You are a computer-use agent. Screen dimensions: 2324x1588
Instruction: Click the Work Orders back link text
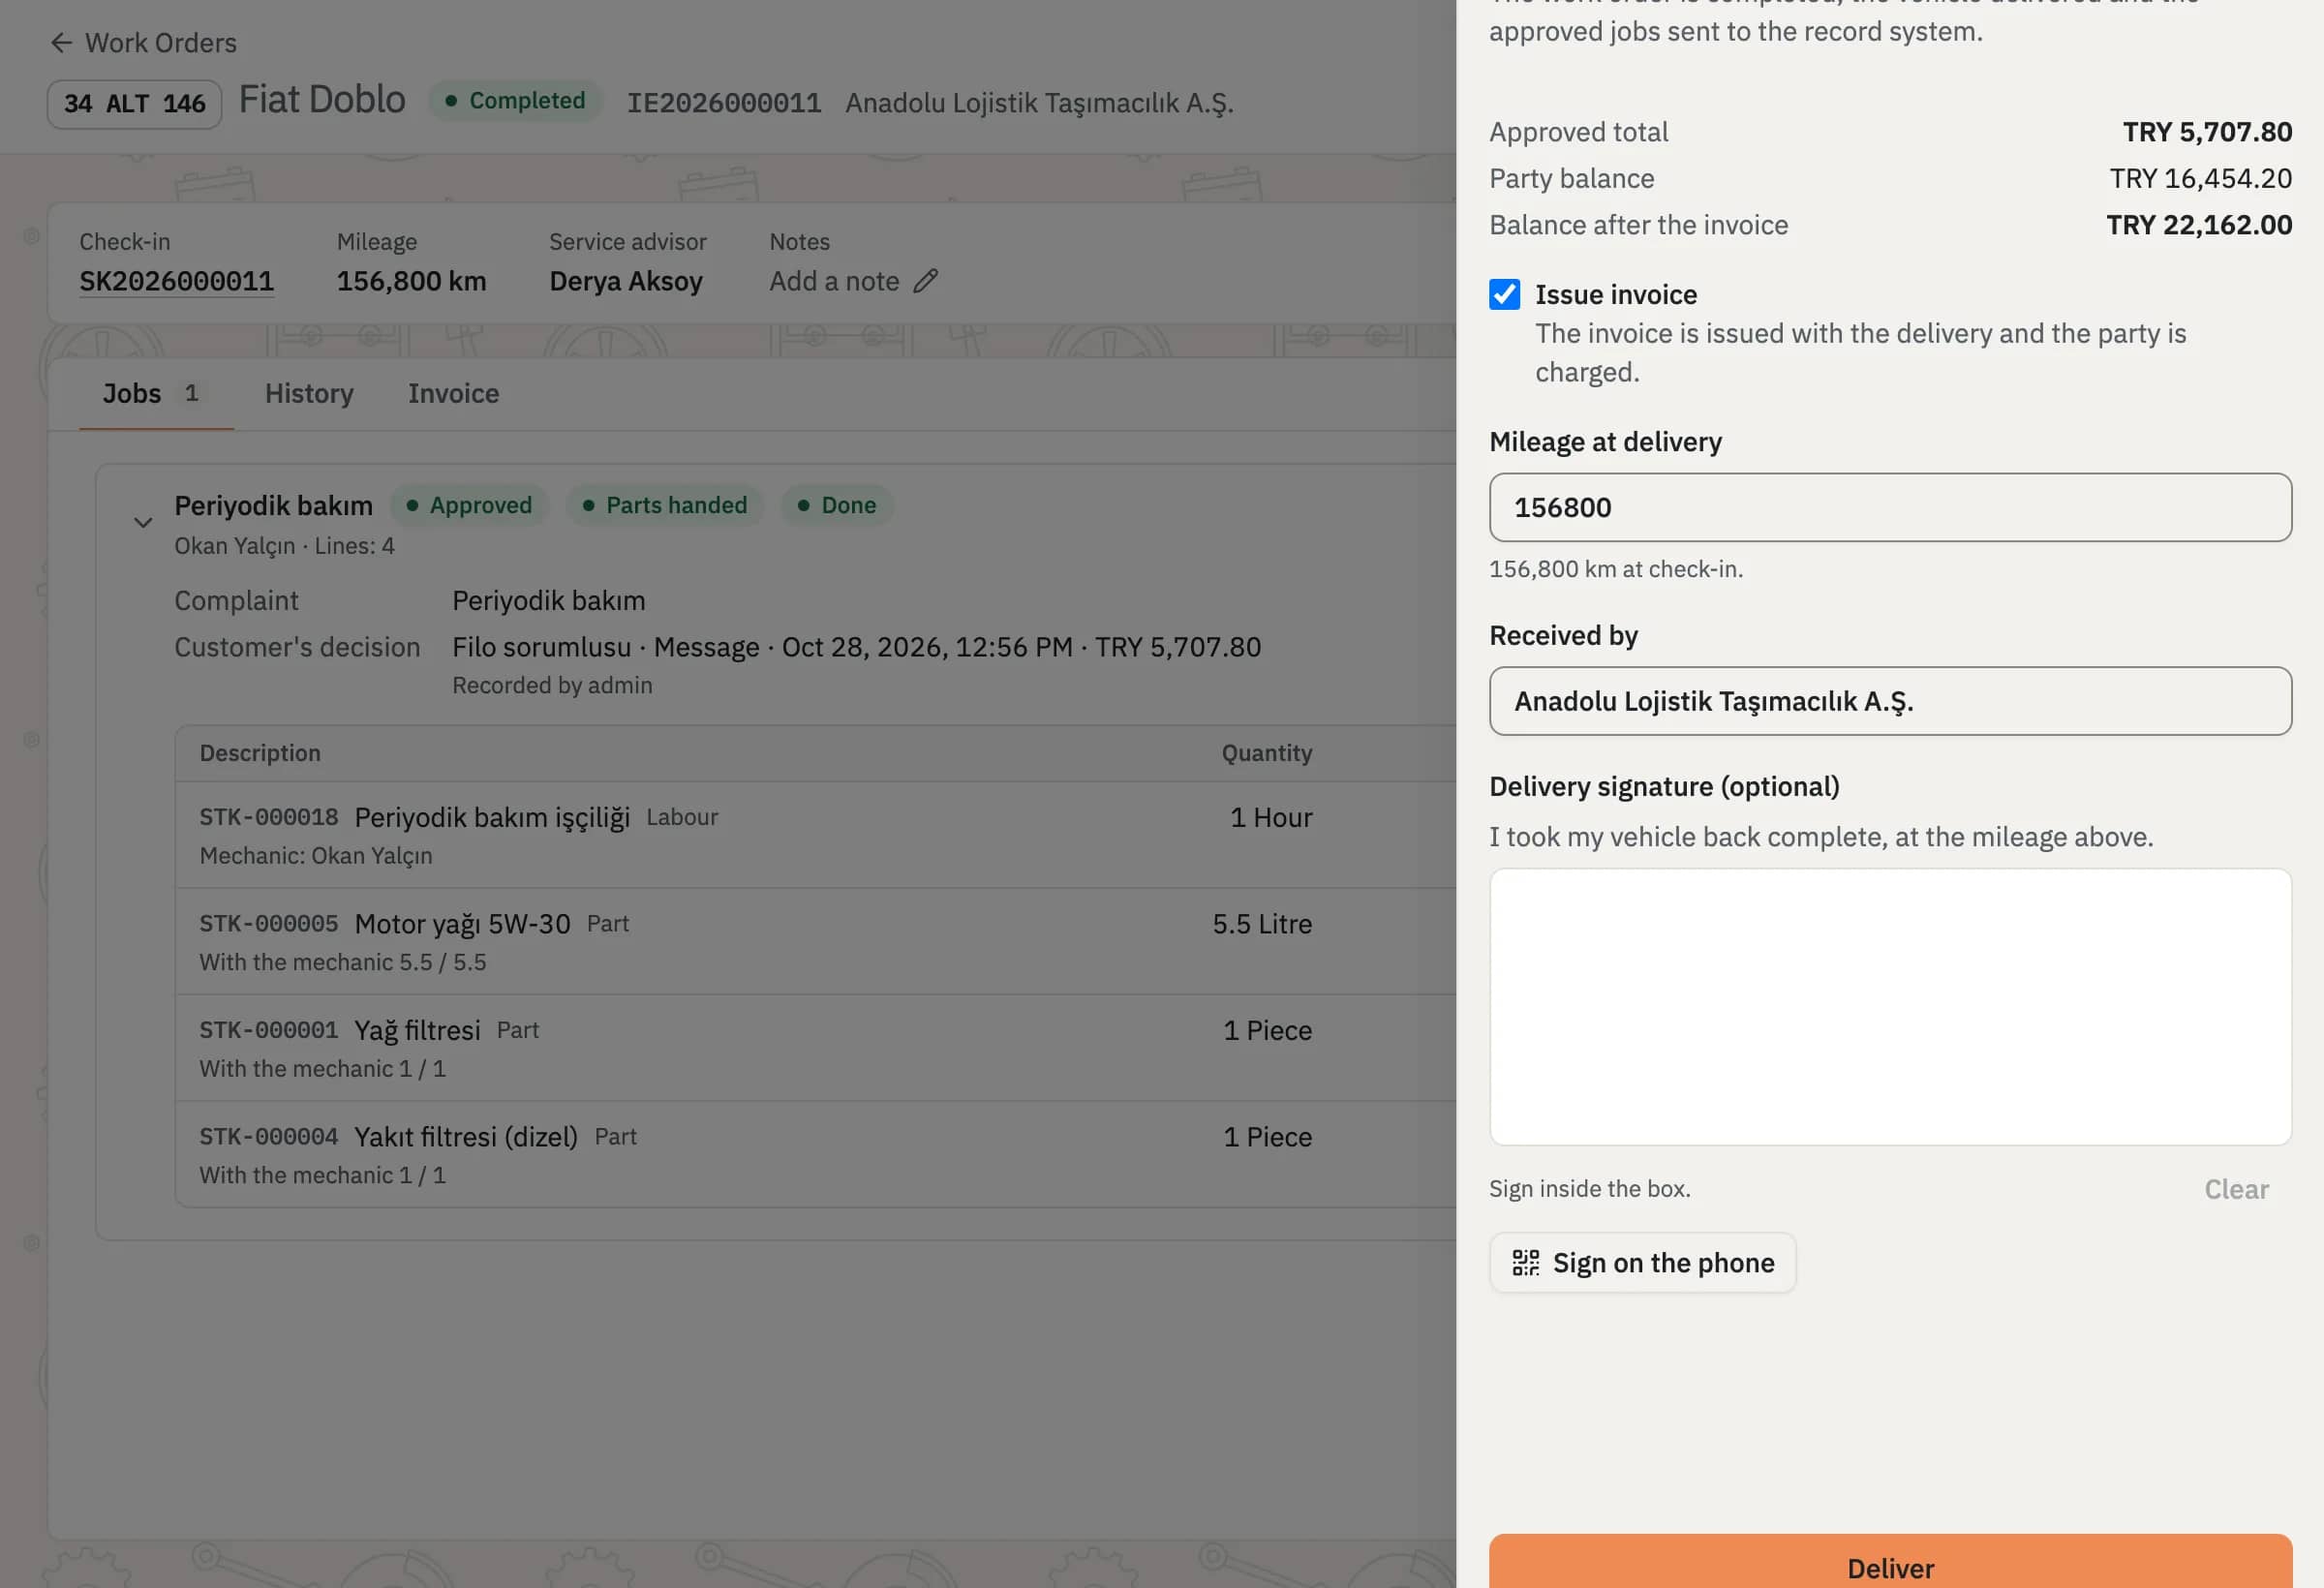click(160, 43)
